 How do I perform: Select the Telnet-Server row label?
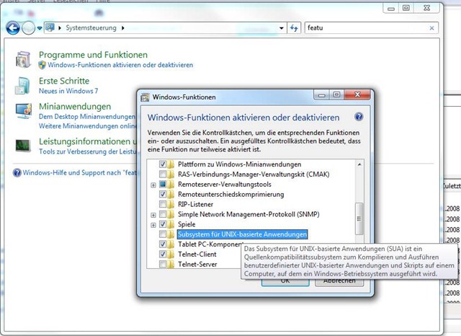coord(197,264)
